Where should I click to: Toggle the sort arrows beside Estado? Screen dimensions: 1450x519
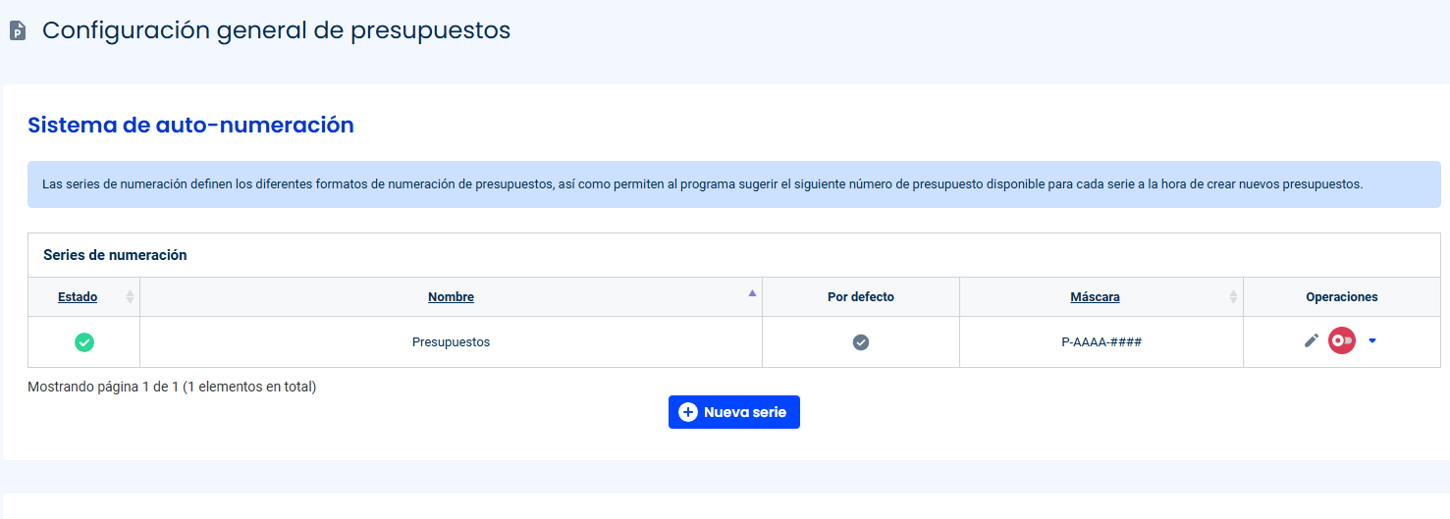[130, 296]
